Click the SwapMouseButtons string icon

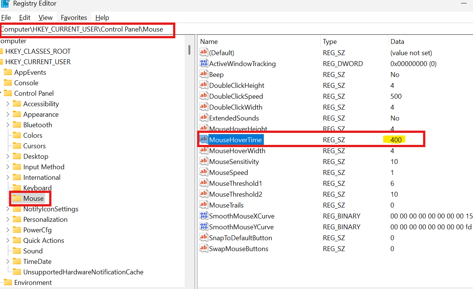coord(204,248)
